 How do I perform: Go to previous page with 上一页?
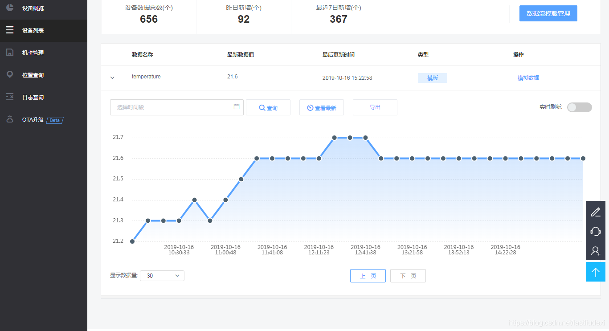click(x=368, y=276)
